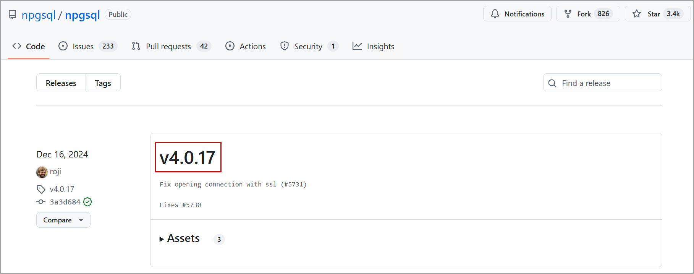Click the Fork icon
Image resolution: width=694 pixels, height=274 pixels.
pyautogui.click(x=568, y=14)
